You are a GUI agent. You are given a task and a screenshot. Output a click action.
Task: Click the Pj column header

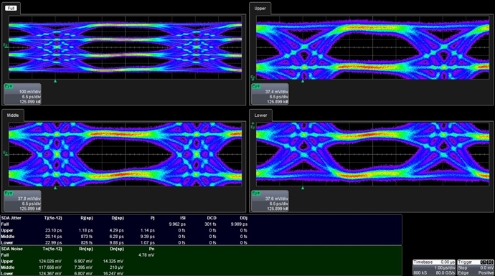click(x=152, y=218)
